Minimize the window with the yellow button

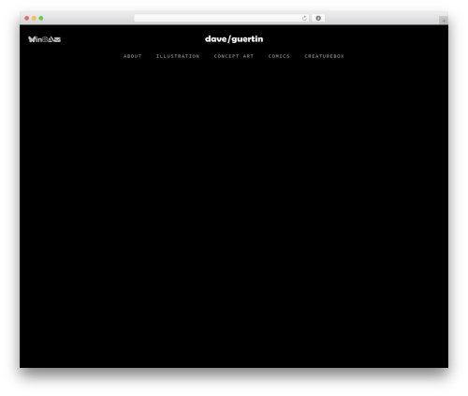[x=34, y=18]
